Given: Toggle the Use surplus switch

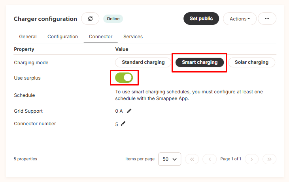Looking at the screenshot, I should tap(124, 78).
